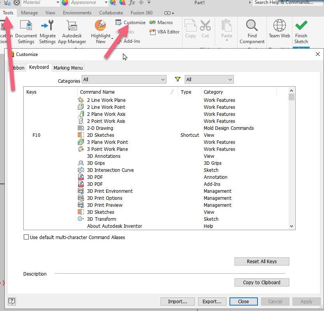324x311 pixels.
Task: Select 3D Intersection Curve icon
Action: click(81, 170)
